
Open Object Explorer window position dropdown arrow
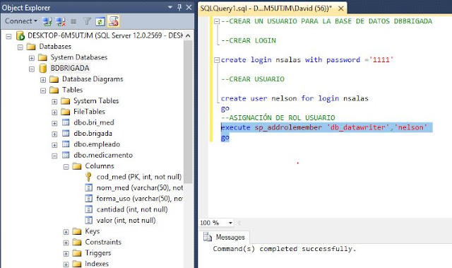170,7
